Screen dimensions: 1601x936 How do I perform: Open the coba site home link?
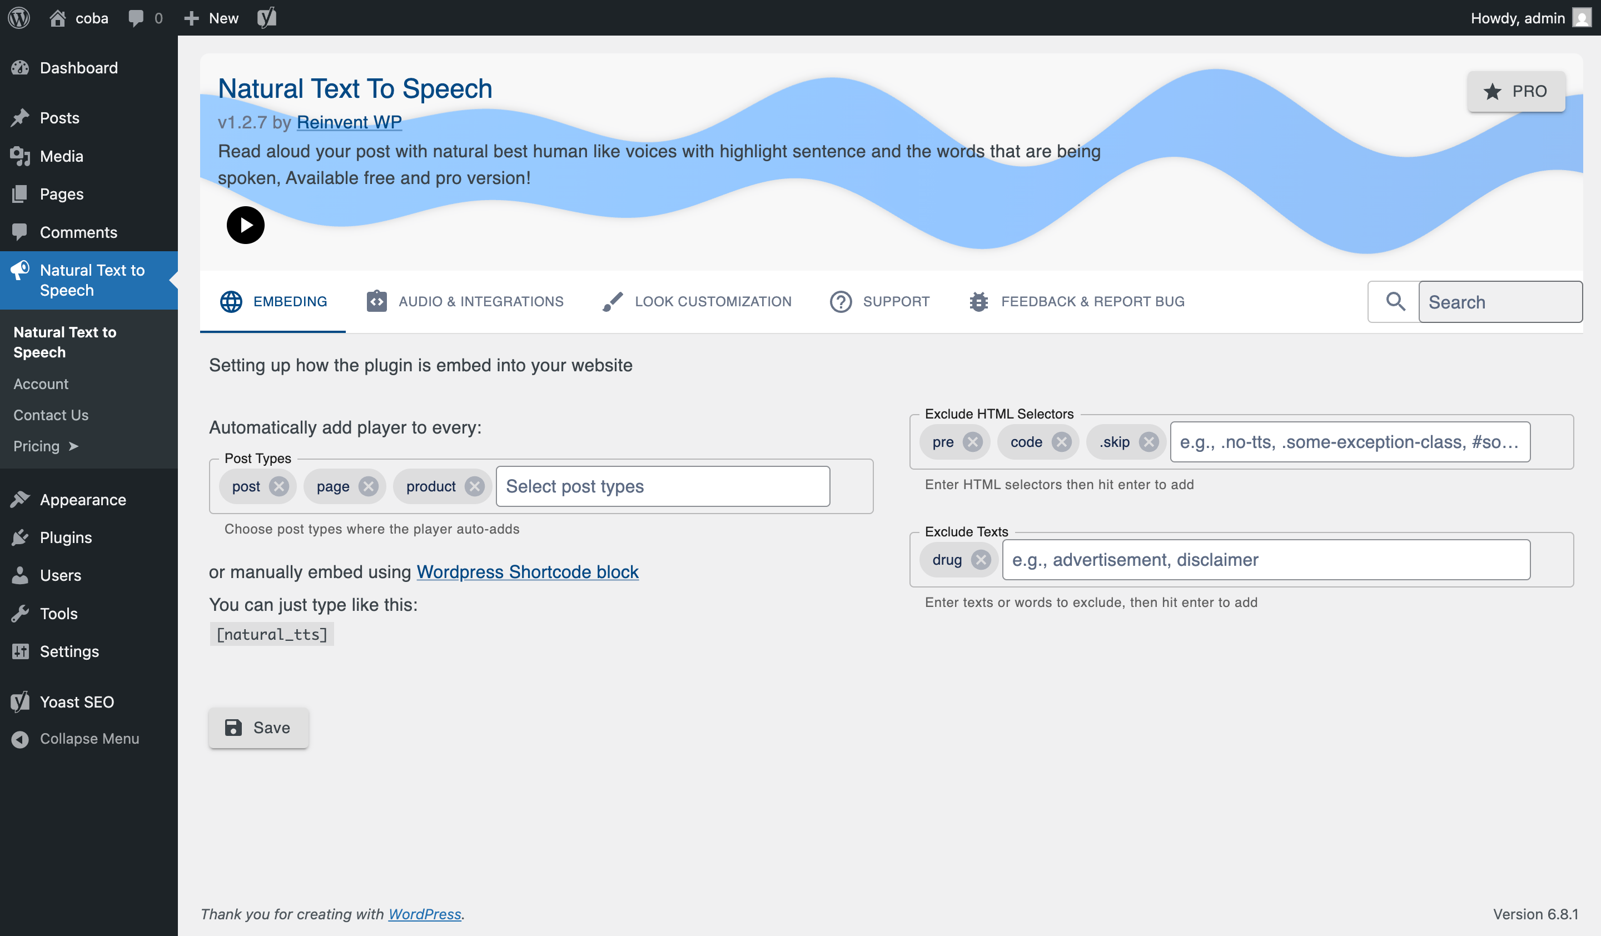(x=79, y=18)
